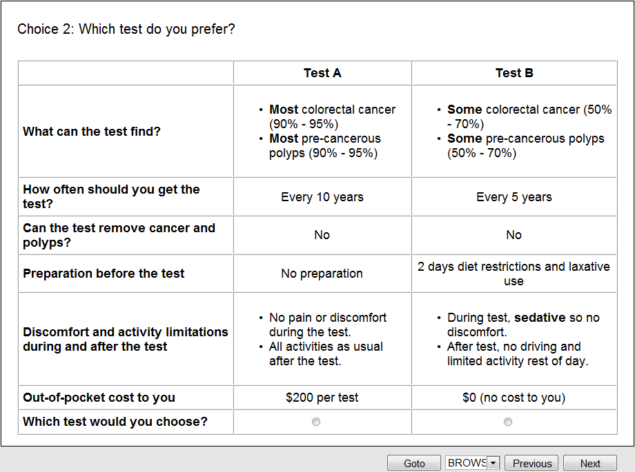Click the "Out-of-pocket cost to you" label
Screen dimensions: 635x472
click(99, 398)
